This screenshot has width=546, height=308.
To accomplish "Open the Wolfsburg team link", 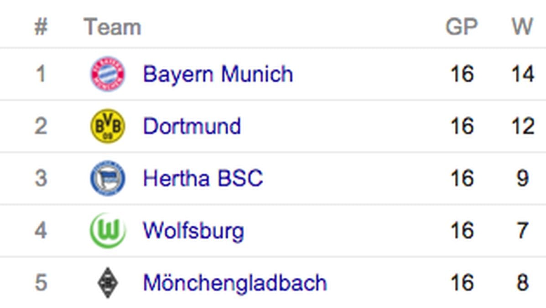I will click(x=193, y=231).
